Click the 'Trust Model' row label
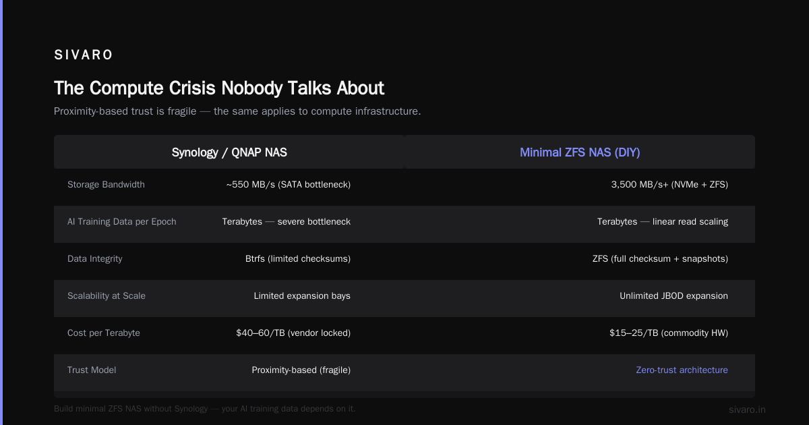This screenshot has height=425, width=809. click(x=92, y=370)
